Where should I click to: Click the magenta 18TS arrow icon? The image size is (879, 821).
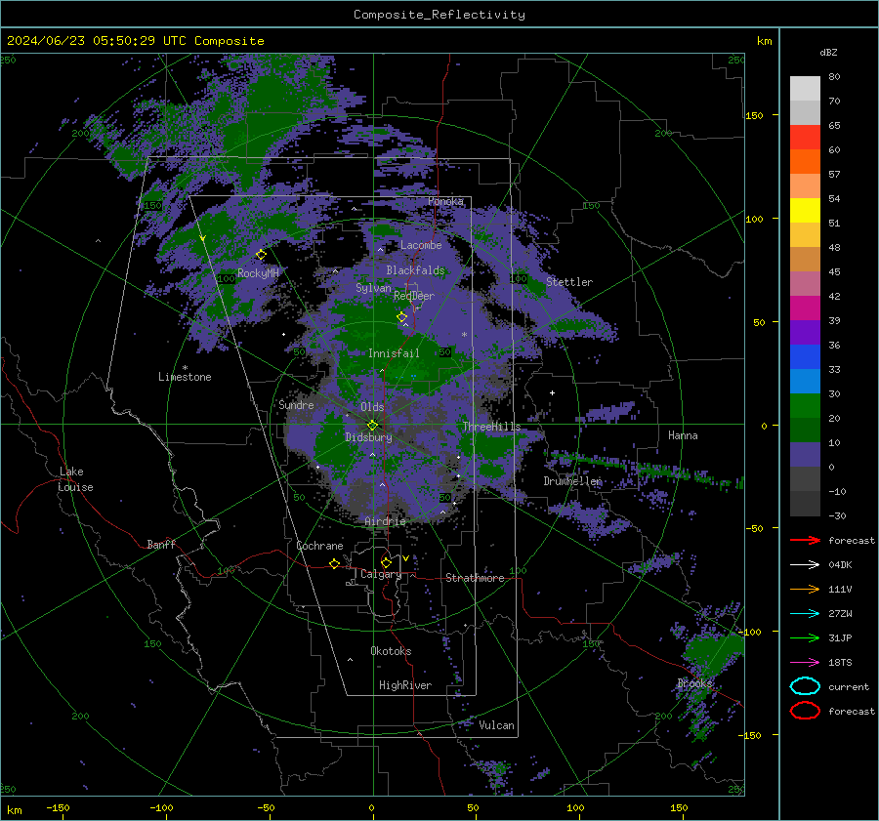coord(805,663)
